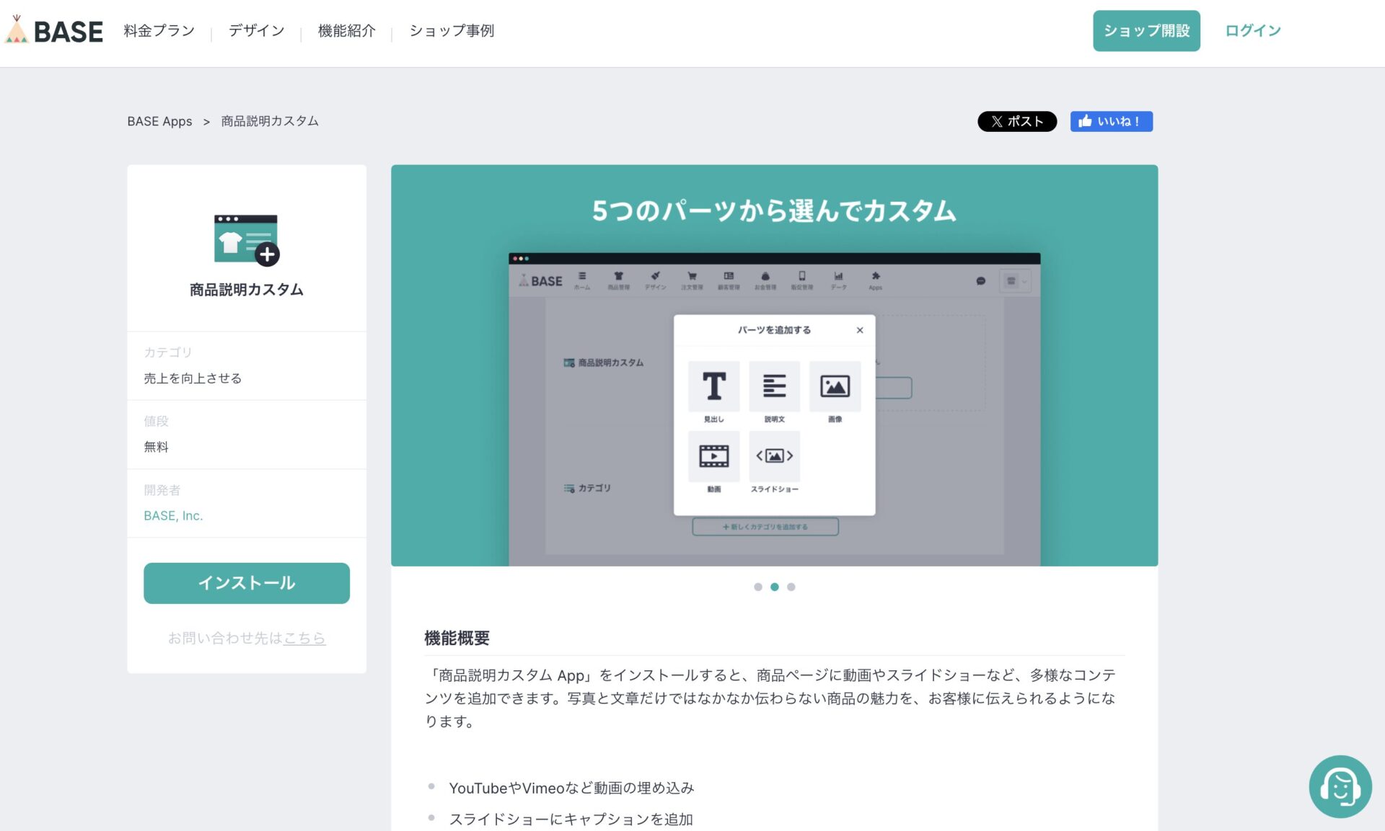
Task: Click the Facebook いいね! button
Action: pos(1111,121)
